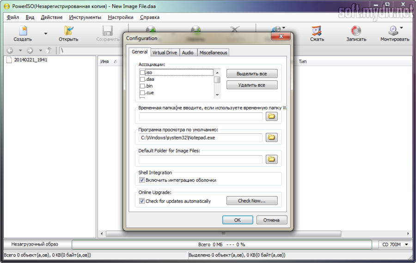Browse Default Folder for Image Files icon
The width and height of the screenshot is (416, 263).
(272, 159)
